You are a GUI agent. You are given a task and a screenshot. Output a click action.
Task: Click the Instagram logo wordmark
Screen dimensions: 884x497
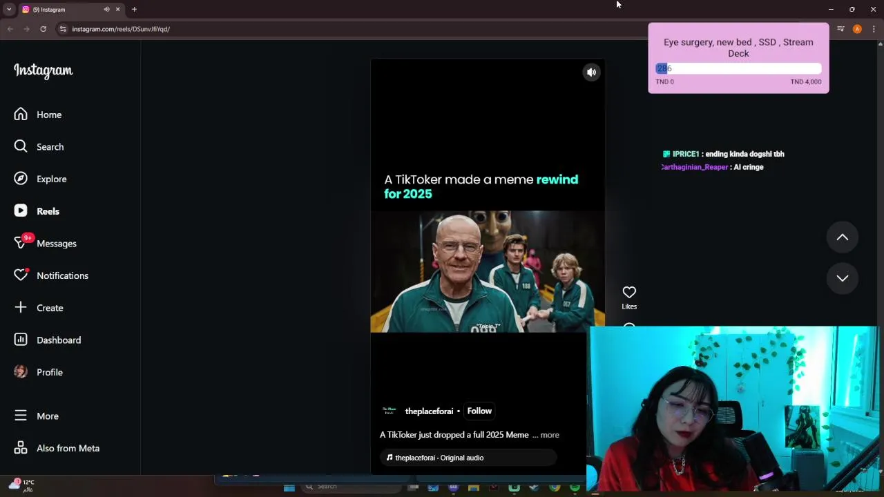43,70
